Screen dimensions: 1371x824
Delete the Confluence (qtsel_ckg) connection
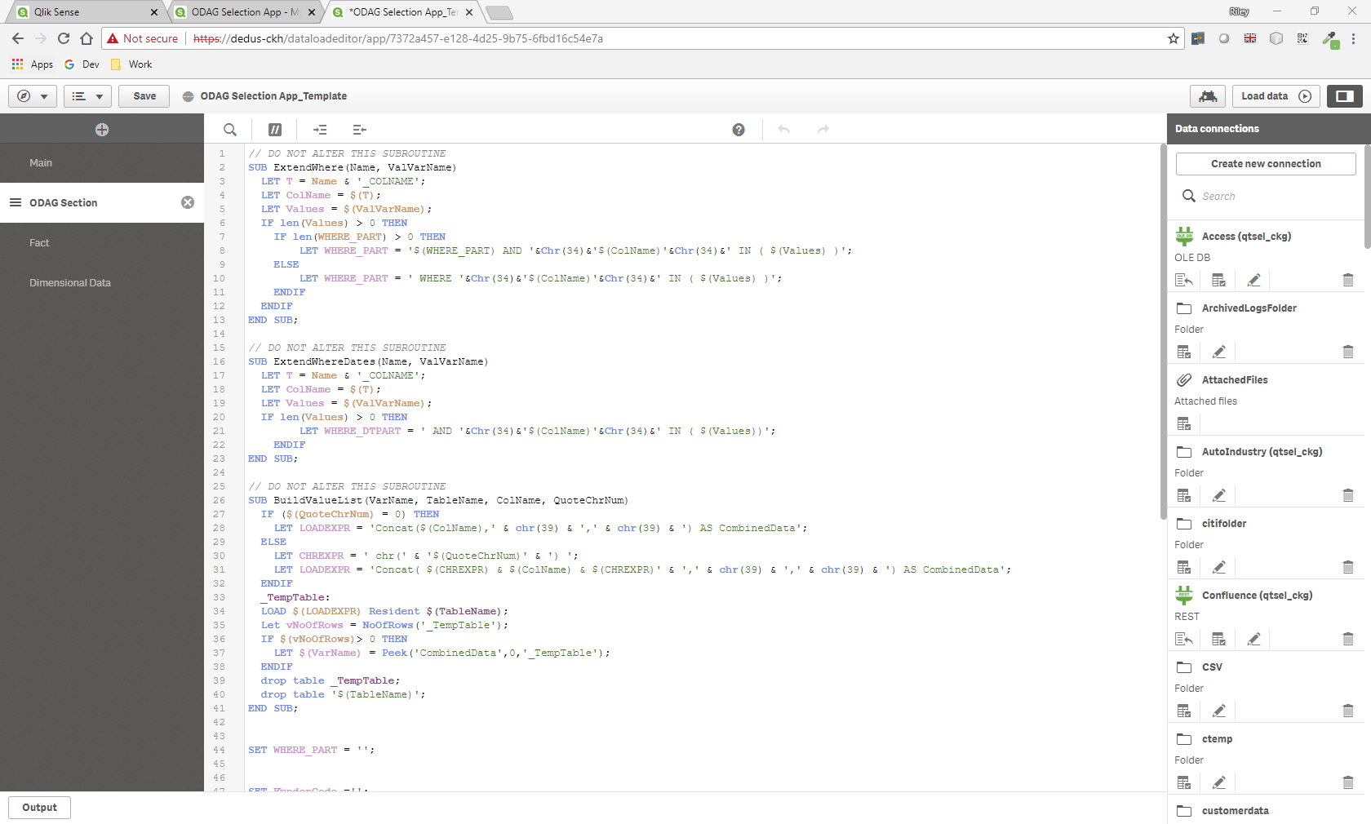[x=1348, y=639]
